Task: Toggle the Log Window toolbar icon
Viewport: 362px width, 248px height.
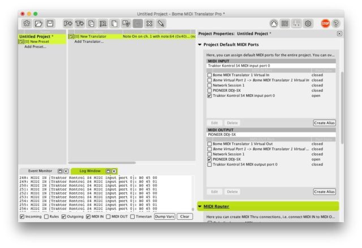Action: point(296,24)
